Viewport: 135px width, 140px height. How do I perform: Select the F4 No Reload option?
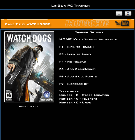pyautogui.click(x=73, y=62)
